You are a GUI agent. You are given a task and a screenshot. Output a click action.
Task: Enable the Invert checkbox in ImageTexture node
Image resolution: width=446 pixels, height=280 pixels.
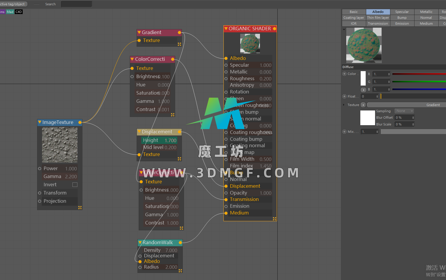click(75, 185)
